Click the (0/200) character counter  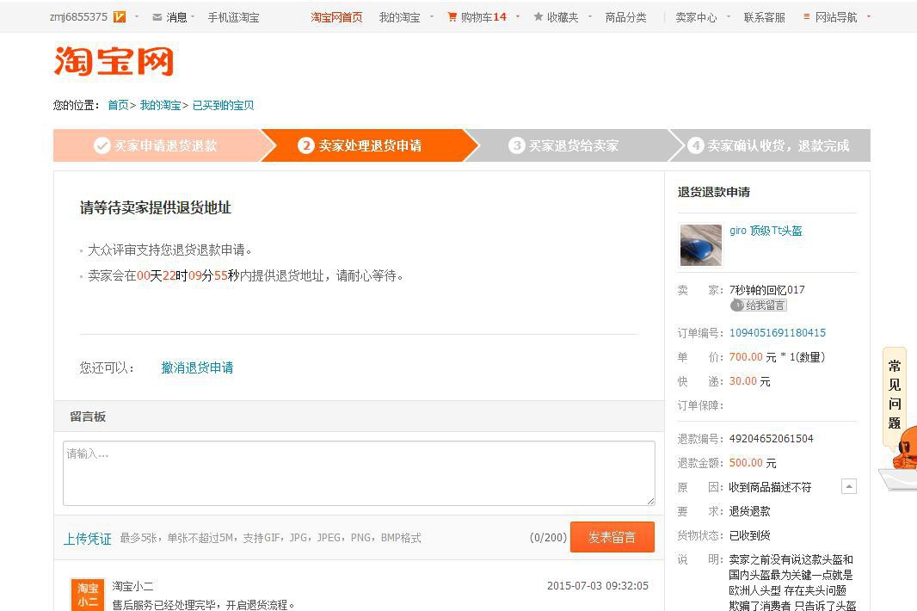(548, 537)
